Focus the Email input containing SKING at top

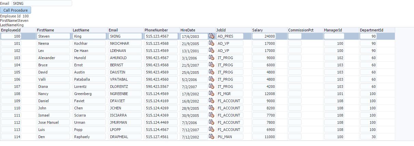pos(42,3)
